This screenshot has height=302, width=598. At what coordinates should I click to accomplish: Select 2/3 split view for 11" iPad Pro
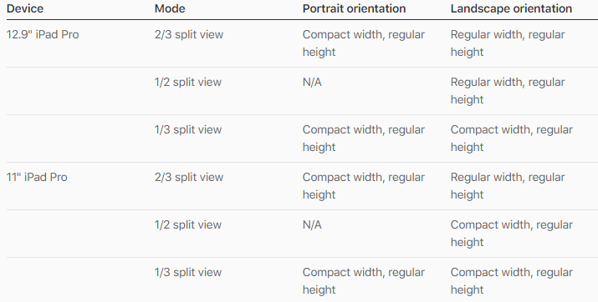tap(189, 177)
